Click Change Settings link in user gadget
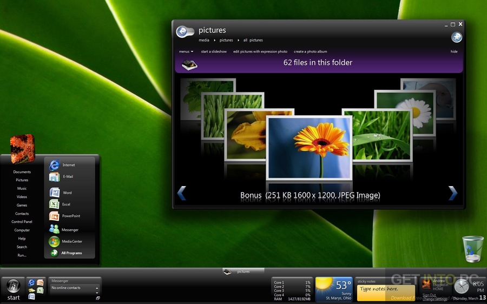 point(435,299)
